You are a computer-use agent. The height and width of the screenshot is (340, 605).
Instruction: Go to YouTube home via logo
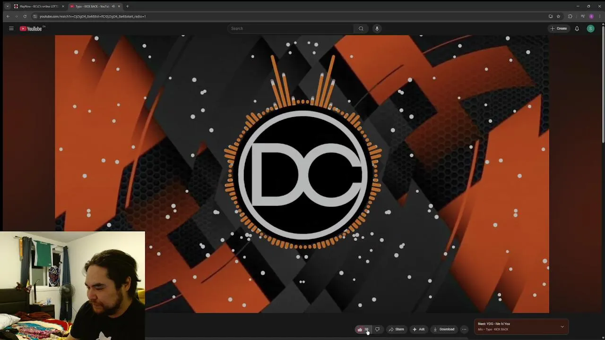tap(31, 28)
